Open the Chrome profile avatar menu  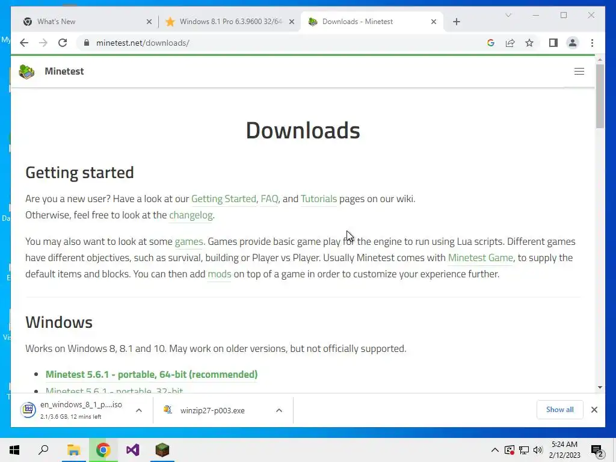tap(573, 43)
